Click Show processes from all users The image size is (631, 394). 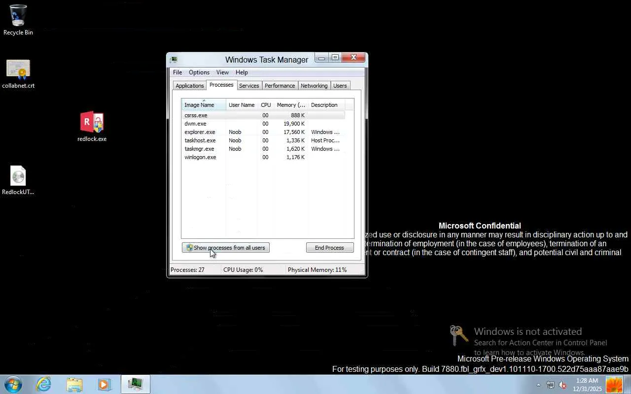click(226, 248)
